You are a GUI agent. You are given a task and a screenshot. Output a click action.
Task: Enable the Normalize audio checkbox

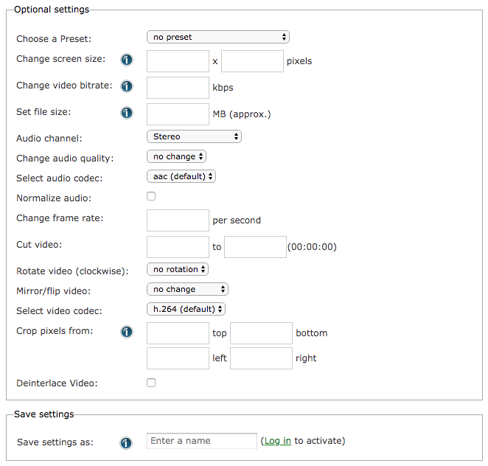click(151, 196)
